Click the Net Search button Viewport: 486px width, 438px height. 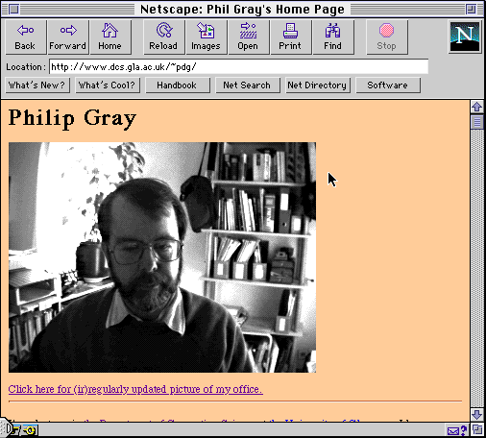point(248,85)
